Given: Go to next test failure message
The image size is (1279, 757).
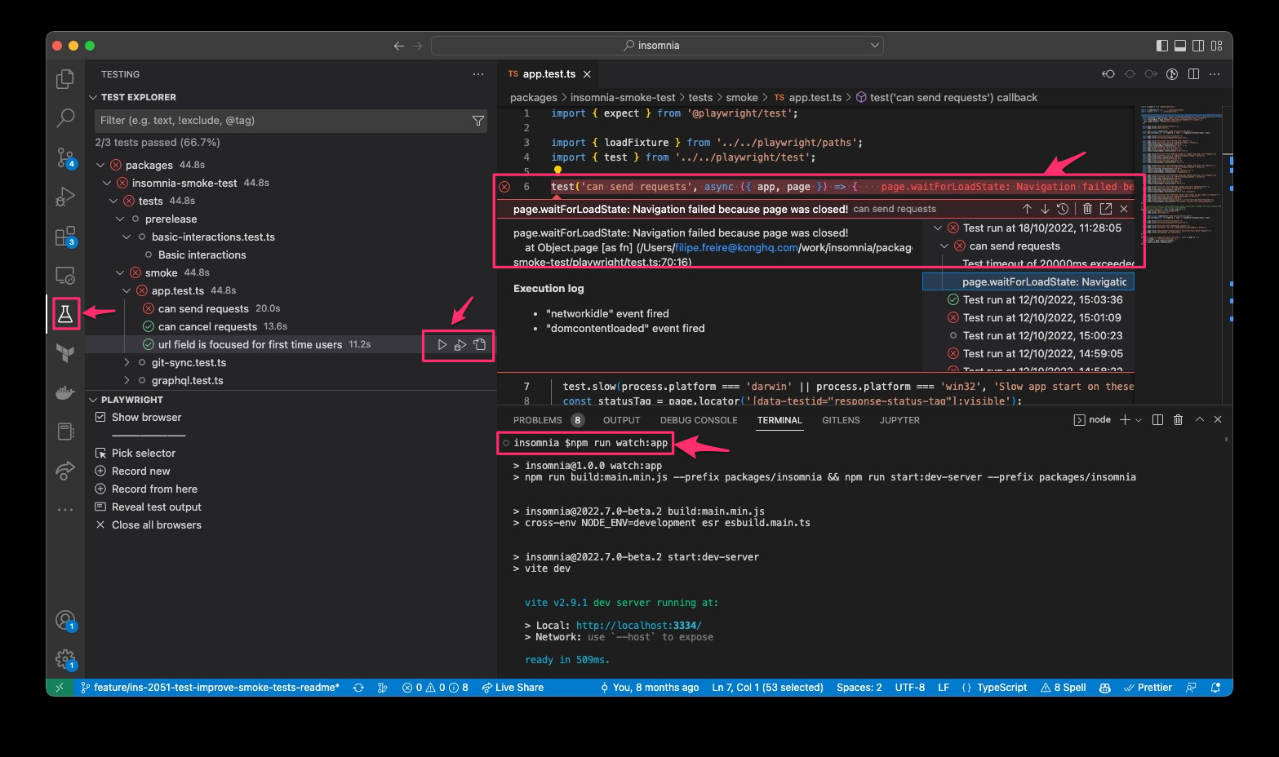Looking at the screenshot, I should pyautogui.click(x=1045, y=209).
